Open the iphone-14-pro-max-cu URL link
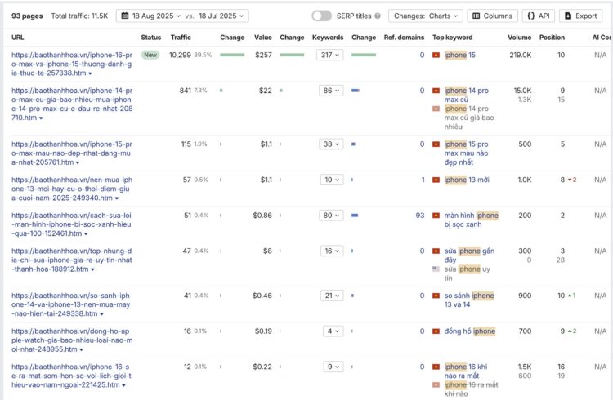The width and height of the screenshot is (613, 400). coord(72,104)
